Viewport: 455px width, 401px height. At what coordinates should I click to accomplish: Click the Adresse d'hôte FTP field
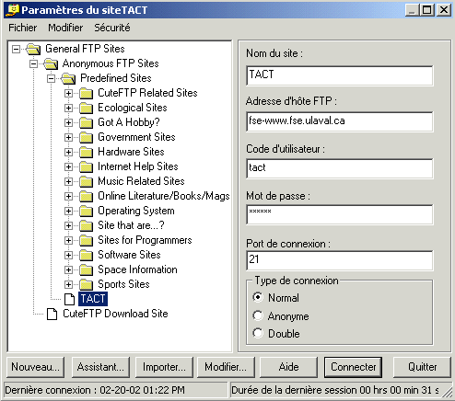(x=340, y=121)
